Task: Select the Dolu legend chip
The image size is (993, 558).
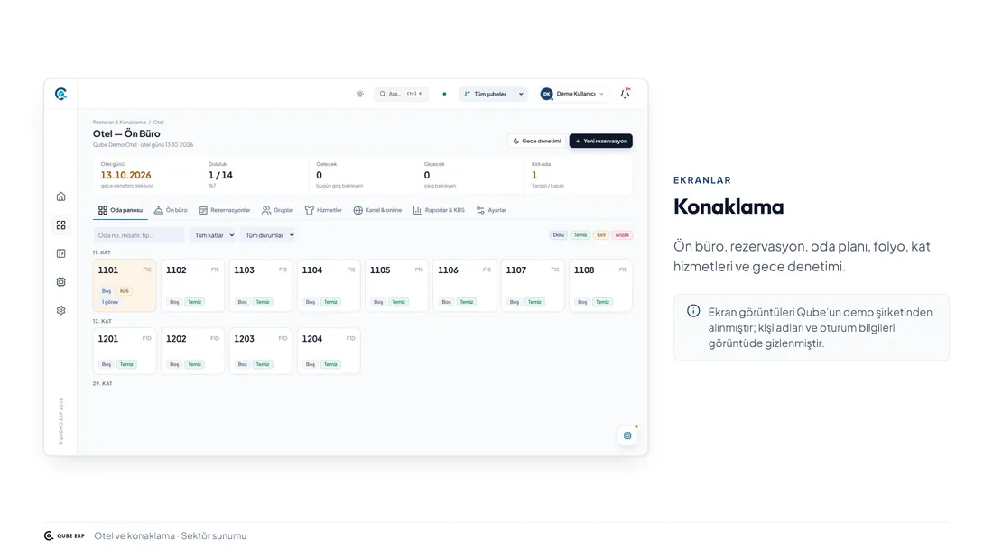Action: pyautogui.click(x=559, y=235)
